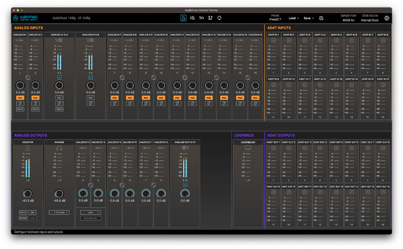The width and height of the screenshot is (403, 249).
Task: Click the ADAT In 1 optical connector icon
Action: click(x=273, y=40)
